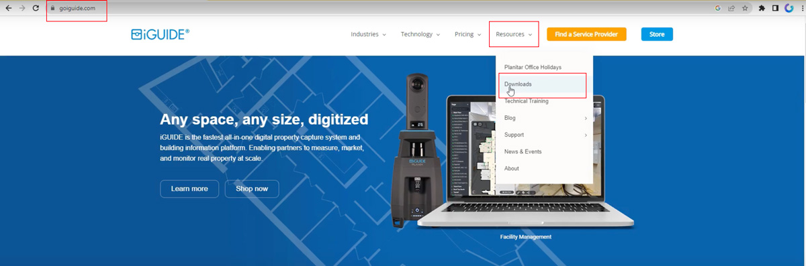Click the iGUIDE logo
Image resolution: width=806 pixels, height=266 pixels.
click(160, 34)
